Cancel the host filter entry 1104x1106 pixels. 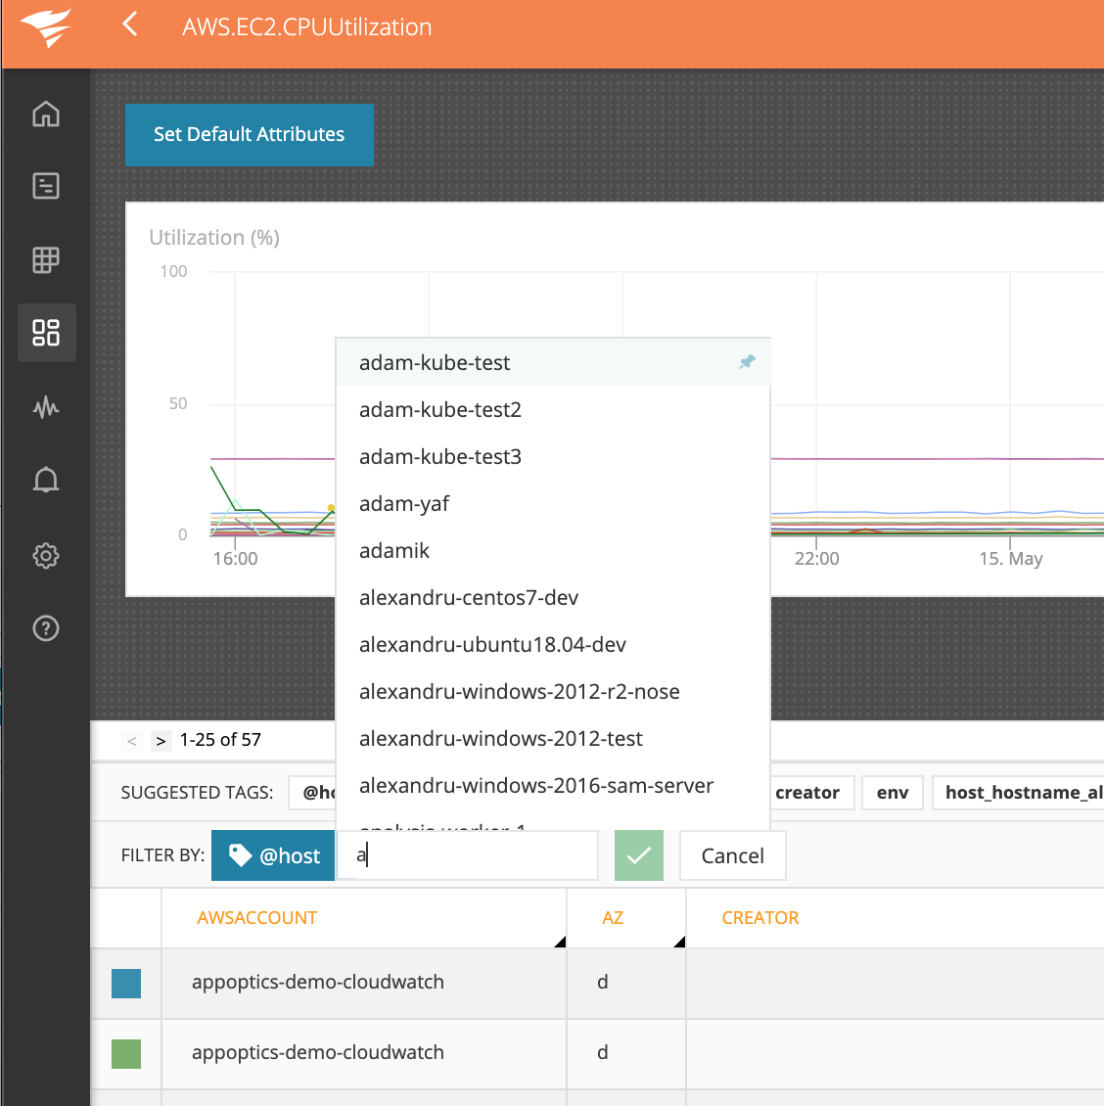(732, 855)
